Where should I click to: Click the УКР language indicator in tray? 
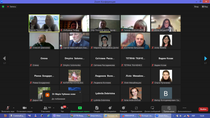[193, 116]
